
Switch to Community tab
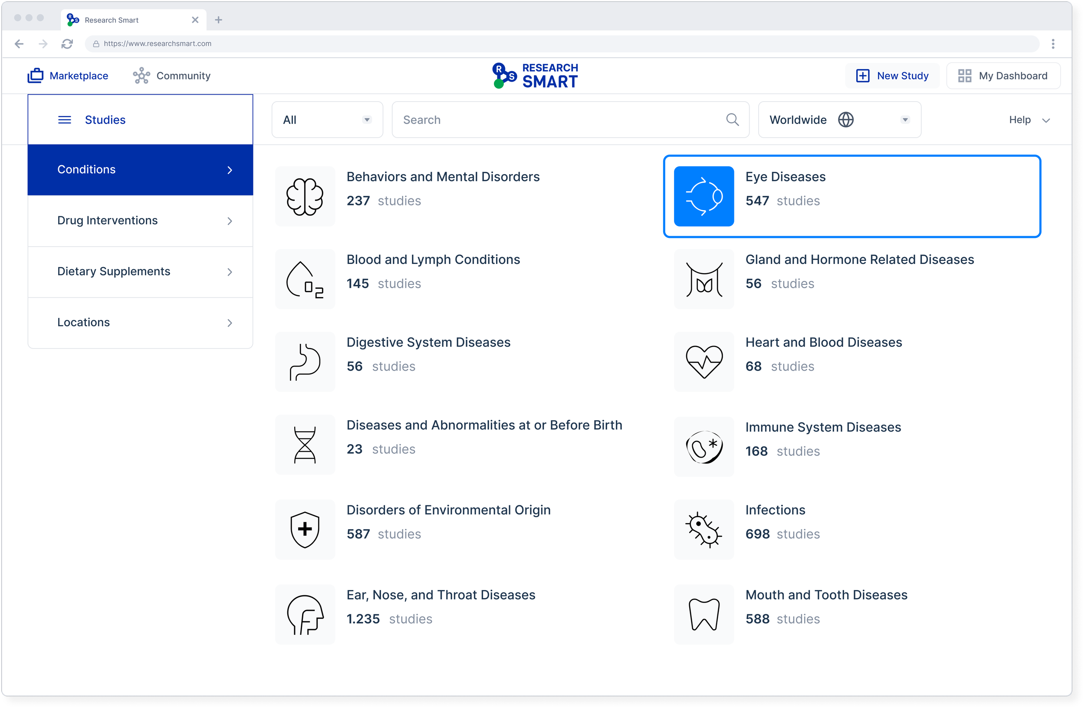pyautogui.click(x=172, y=76)
